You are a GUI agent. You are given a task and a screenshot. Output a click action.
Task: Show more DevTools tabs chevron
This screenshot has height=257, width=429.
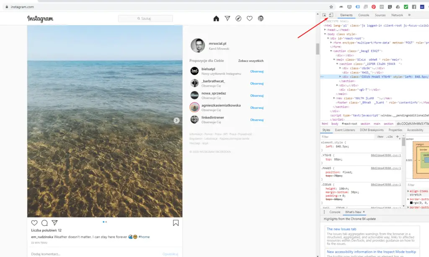(409, 15)
